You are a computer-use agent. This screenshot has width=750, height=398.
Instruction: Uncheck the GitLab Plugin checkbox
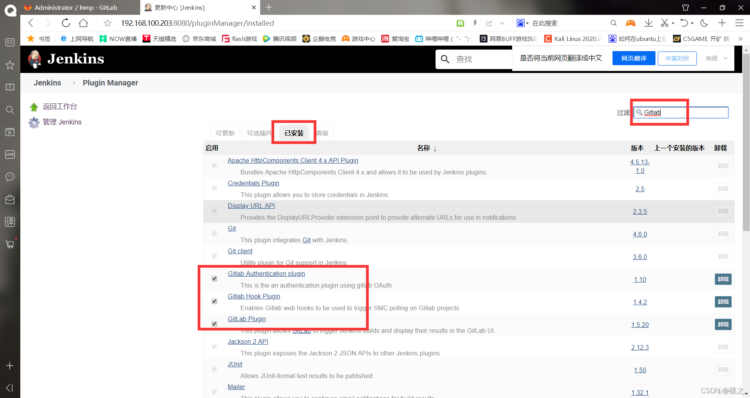tap(214, 324)
